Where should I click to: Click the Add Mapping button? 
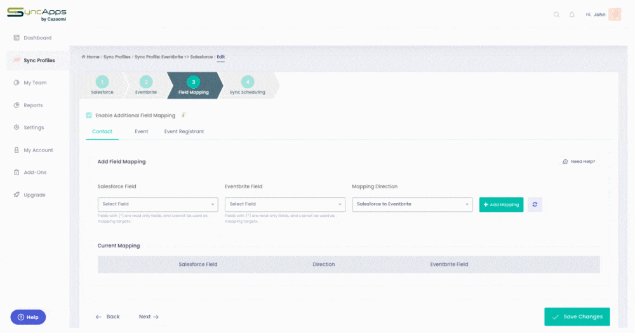pos(501,205)
